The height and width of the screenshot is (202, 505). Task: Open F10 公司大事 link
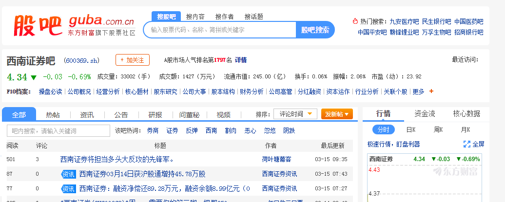pos(194,92)
